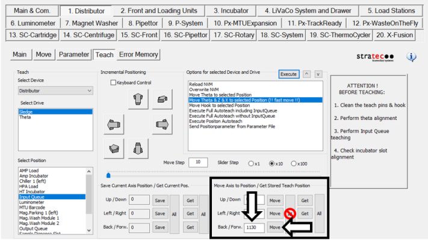Open the Select Device dropdown
Viewport: 428px width, 240px height.
[55, 91]
